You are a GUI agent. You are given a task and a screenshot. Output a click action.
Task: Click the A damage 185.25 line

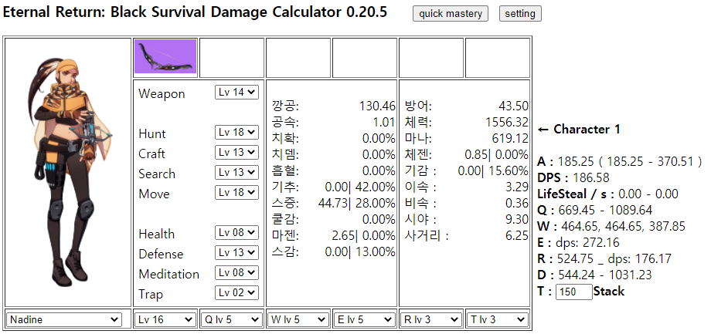click(620, 161)
